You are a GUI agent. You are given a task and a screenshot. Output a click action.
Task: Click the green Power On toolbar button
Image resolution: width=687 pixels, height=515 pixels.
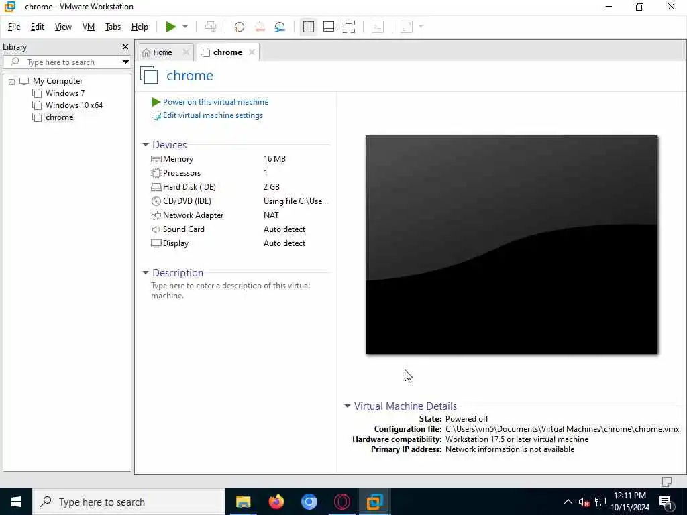click(171, 27)
